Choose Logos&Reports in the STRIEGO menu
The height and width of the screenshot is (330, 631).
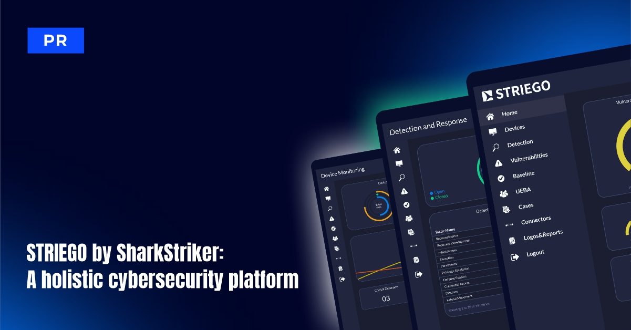(543, 235)
